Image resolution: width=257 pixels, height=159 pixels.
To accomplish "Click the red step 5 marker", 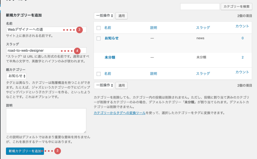I will [x=57, y=151].
